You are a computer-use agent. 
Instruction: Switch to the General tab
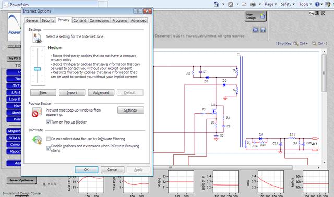32,20
